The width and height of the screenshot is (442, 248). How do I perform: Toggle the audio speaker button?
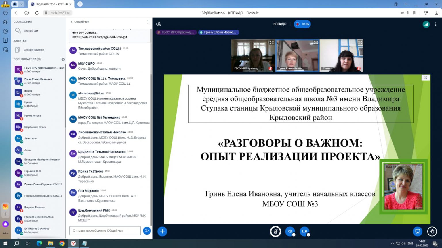290,231
